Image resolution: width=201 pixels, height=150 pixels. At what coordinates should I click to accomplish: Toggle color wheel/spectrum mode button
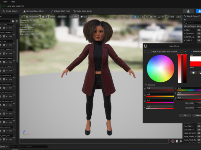(193, 72)
